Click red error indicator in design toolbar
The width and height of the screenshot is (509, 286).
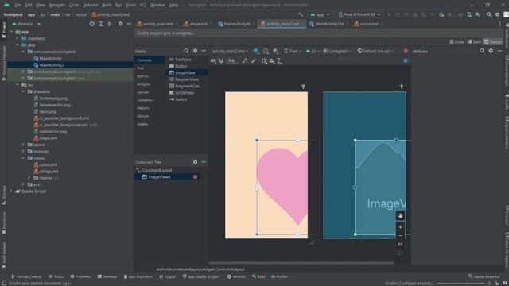(x=406, y=51)
